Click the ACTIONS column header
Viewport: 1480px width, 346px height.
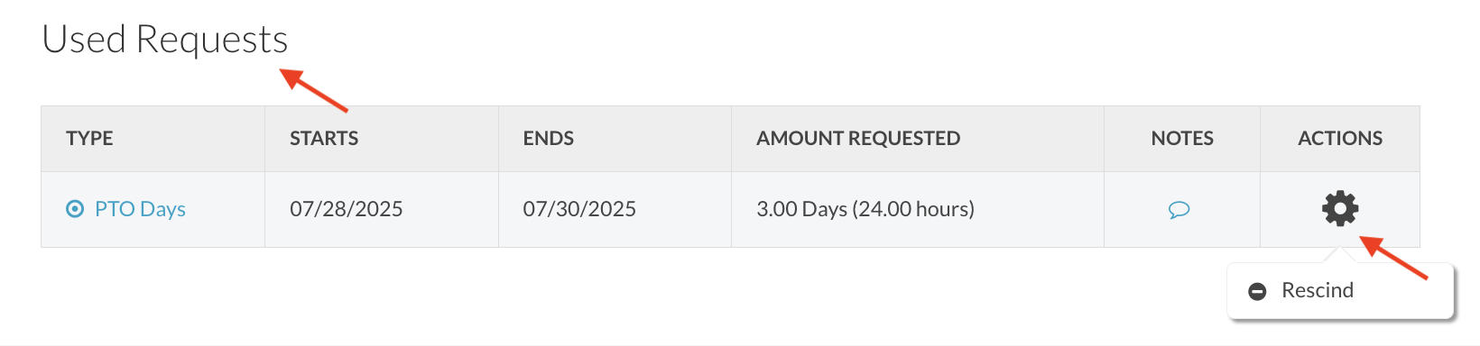[x=1340, y=138]
